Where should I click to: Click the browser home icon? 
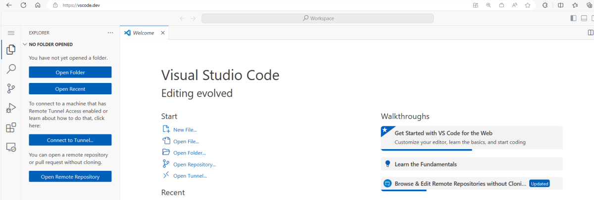pos(38,5)
